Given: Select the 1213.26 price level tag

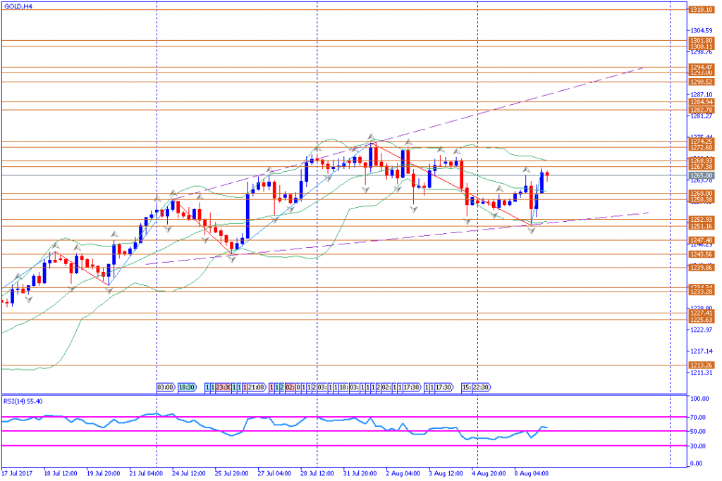Looking at the screenshot, I should pos(701,365).
